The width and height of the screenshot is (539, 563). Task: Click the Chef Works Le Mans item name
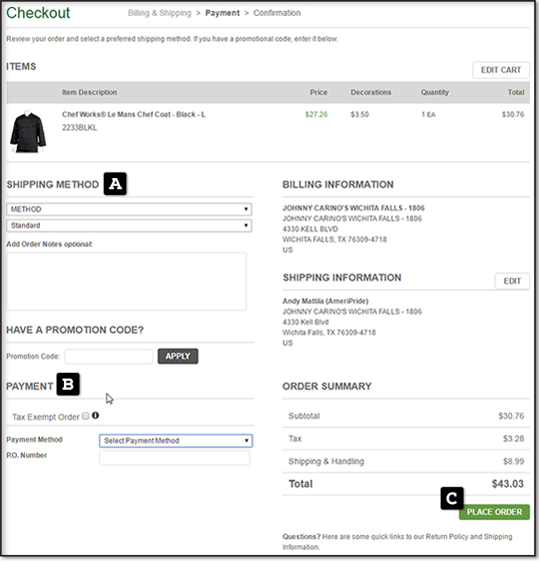[x=133, y=115]
